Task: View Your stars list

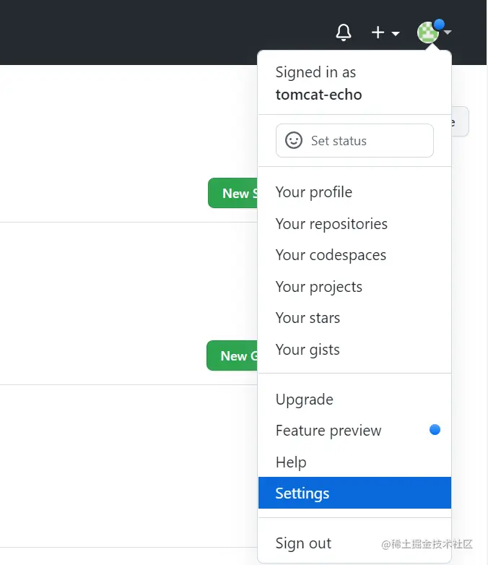Action: (x=308, y=318)
